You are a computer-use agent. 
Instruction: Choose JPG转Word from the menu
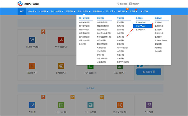pos(142,26)
